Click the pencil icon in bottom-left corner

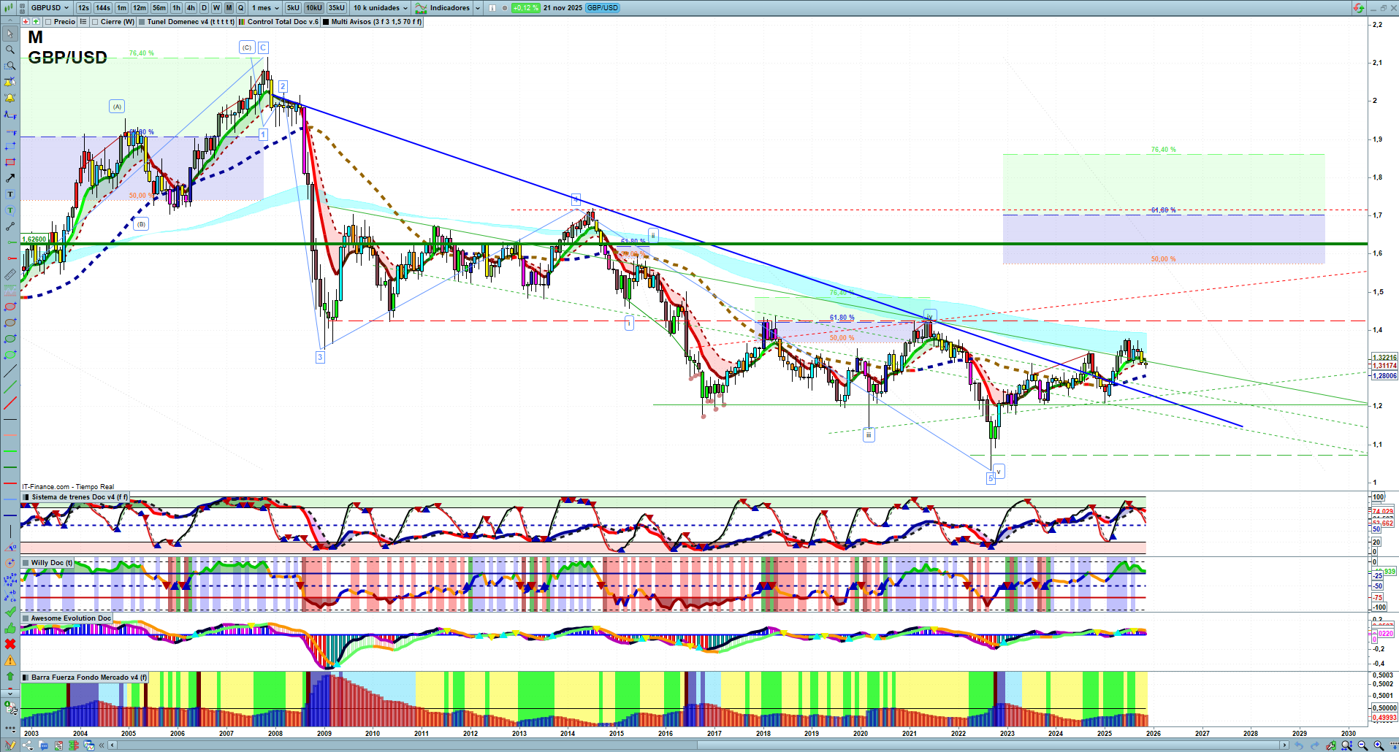(x=10, y=745)
